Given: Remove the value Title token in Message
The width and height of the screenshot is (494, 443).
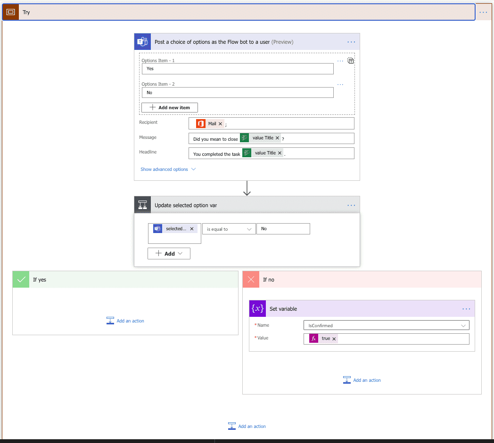Looking at the screenshot, I should (277, 138).
